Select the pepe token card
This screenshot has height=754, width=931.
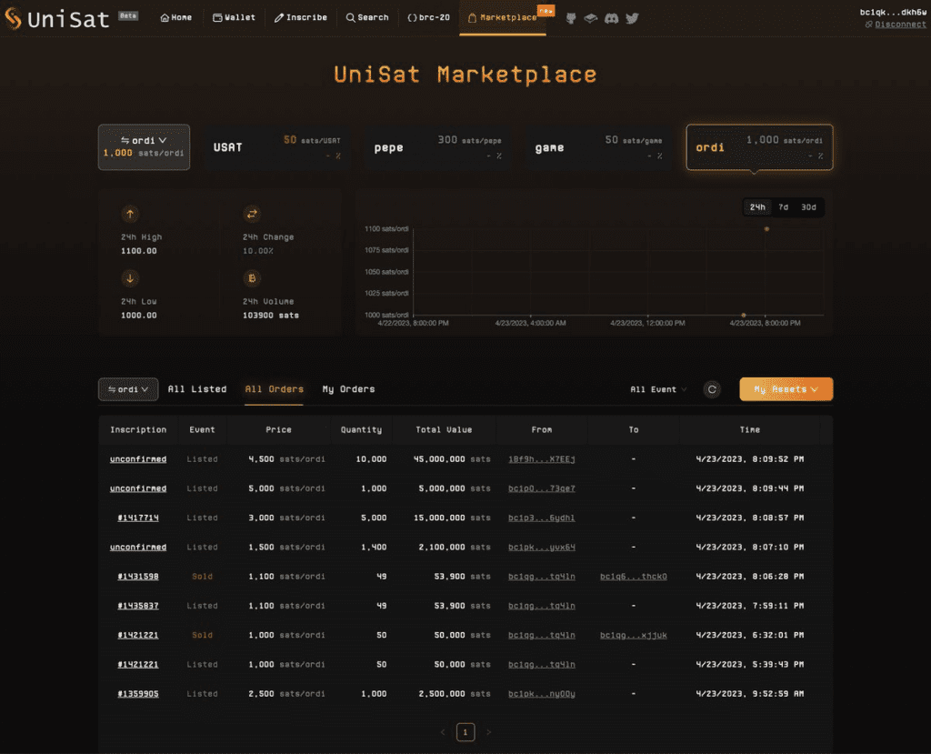coord(437,147)
